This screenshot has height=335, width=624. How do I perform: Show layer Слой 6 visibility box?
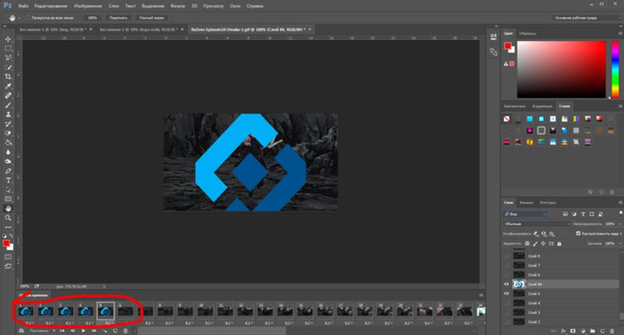pyautogui.click(x=506, y=274)
